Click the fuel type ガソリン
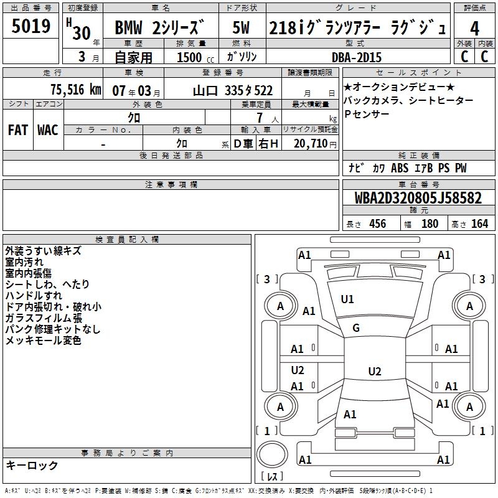Viewport: 498px width, 498px height. tap(242, 57)
